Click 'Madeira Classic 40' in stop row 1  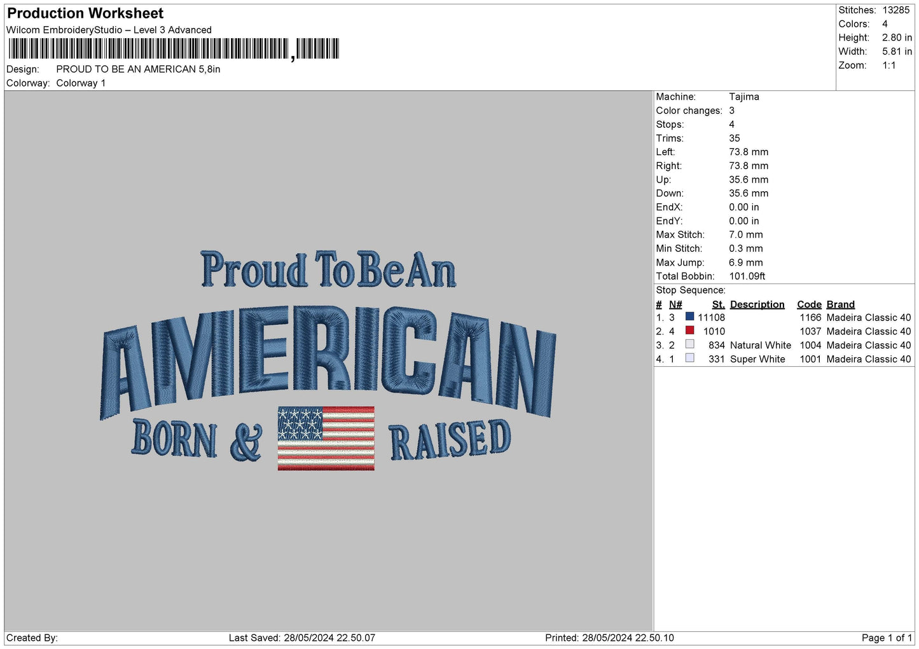(x=869, y=318)
